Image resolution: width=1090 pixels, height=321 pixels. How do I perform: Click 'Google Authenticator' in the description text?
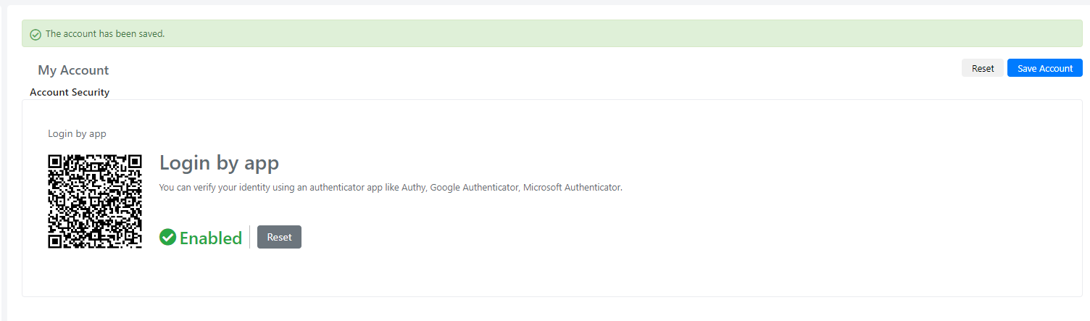(x=474, y=187)
